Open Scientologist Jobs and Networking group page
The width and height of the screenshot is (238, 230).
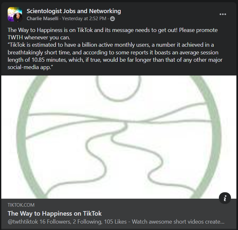point(74,11)
